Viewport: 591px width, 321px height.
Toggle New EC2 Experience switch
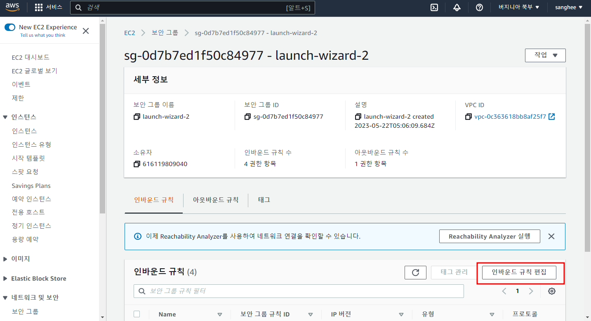[10, 27]
